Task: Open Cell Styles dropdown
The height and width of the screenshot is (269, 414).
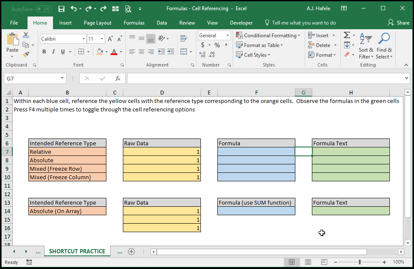Action: click(x=253, y=55)
